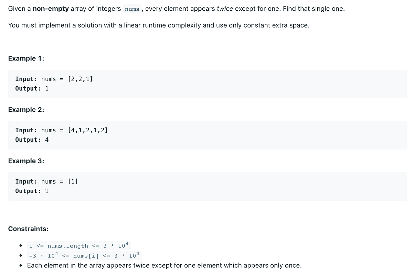Viewport: 413px width, 277px height.
Task: Select the Example 1 heading
Action: point(26,58)
